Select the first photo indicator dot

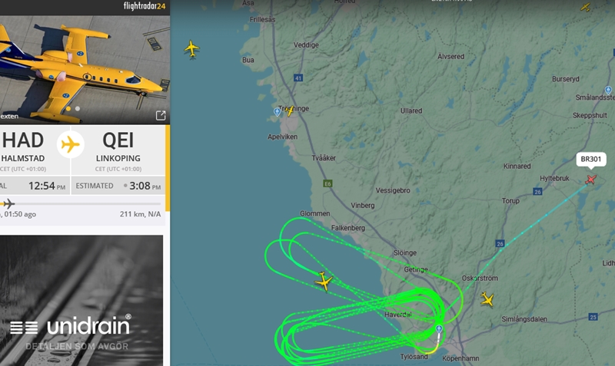[x=68, y=108]
